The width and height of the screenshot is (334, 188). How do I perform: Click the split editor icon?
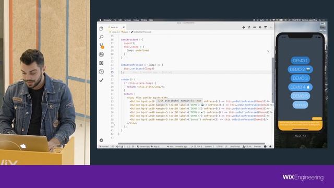(266, 27)
